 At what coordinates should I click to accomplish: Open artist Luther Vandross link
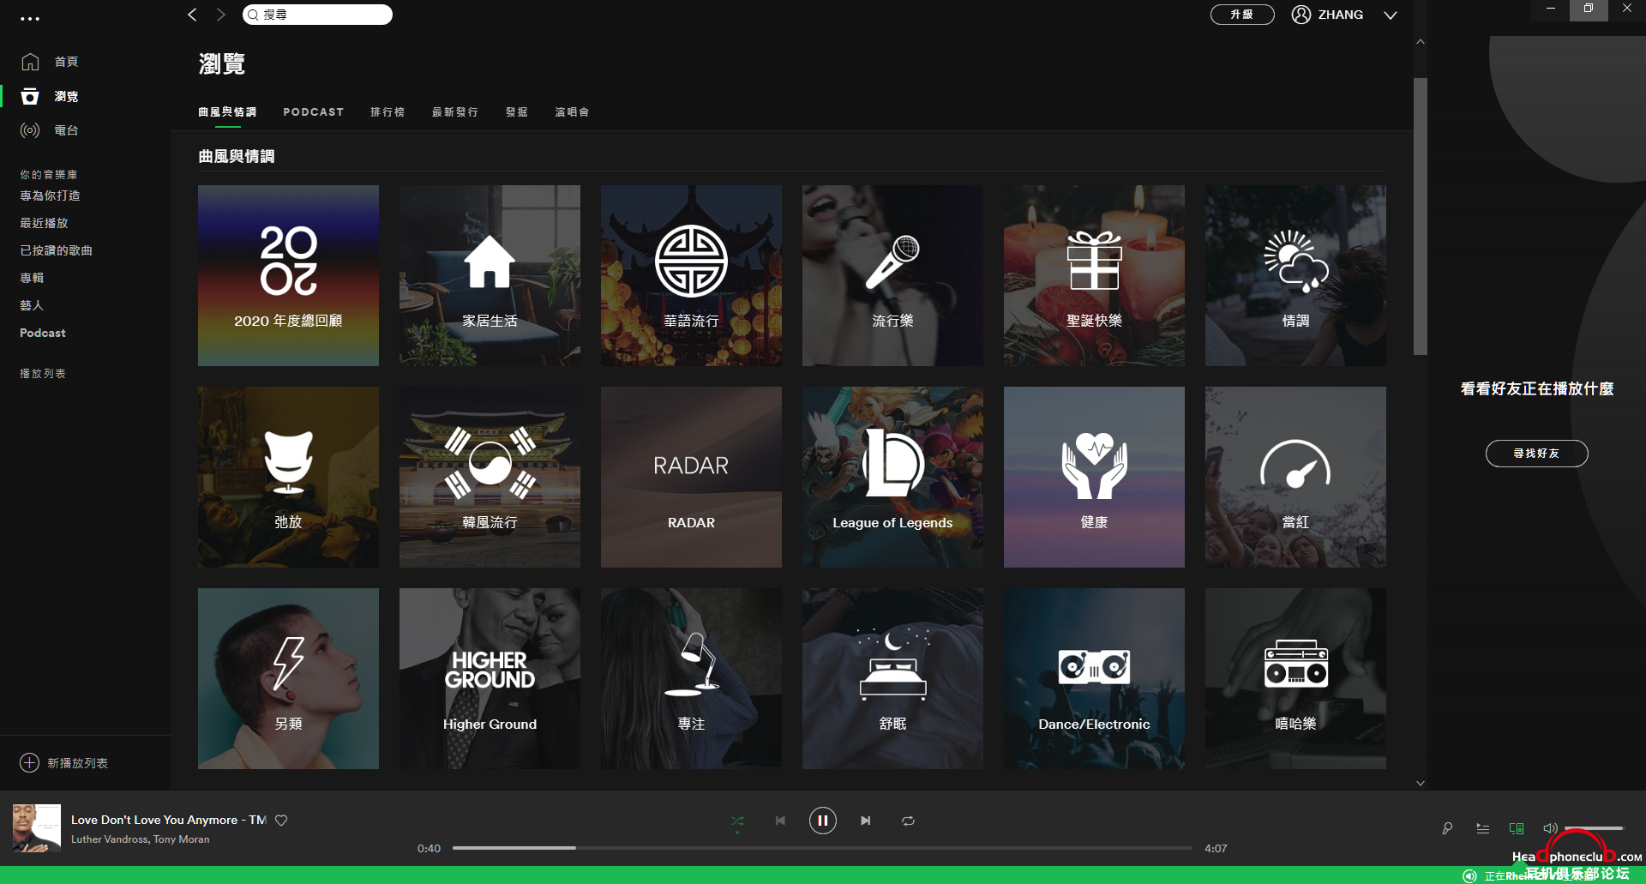click(x=110, y=839)
